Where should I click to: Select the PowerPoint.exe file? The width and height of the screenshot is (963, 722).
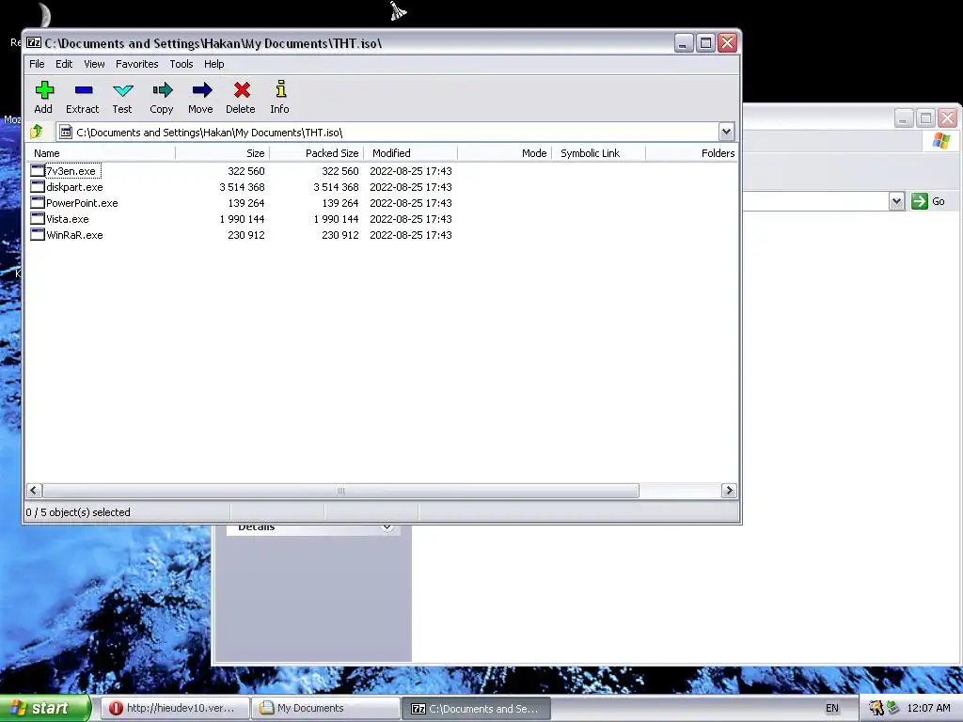[x=82, y=203]
